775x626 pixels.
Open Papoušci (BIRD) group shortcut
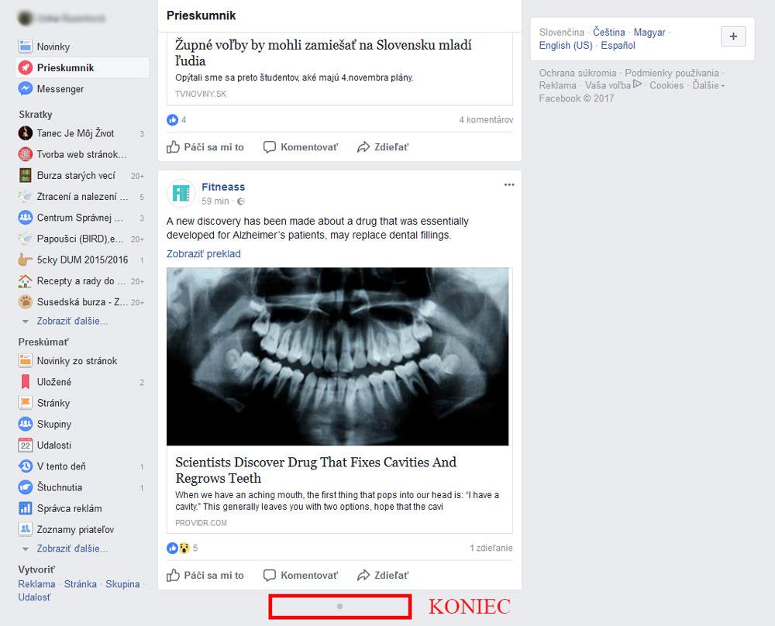81,239
